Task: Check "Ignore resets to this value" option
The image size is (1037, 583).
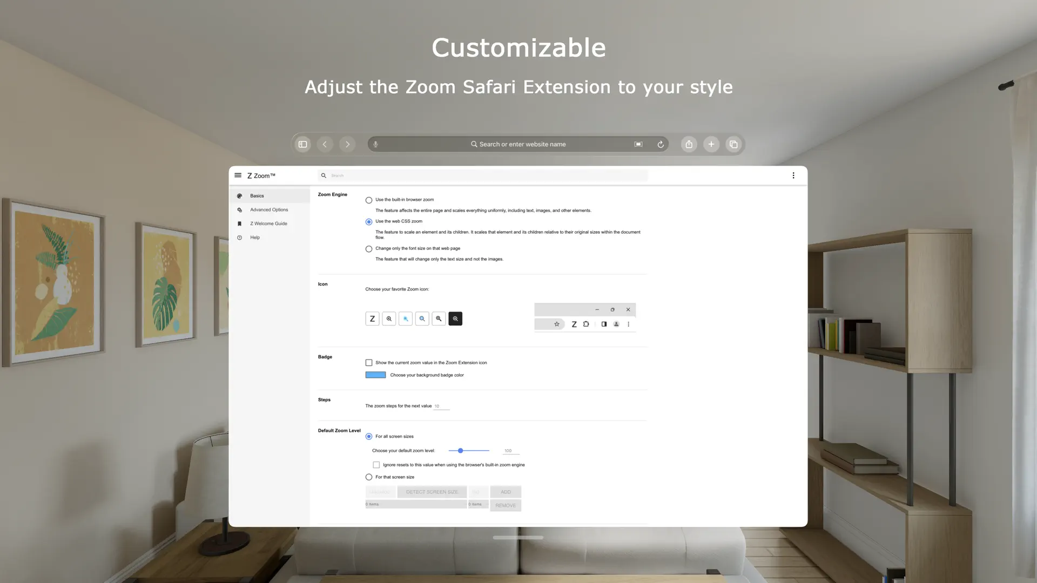Action: pos(376,464)
